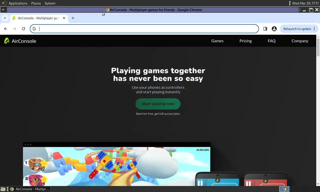Expand the tab search dropdown arrow
The height and width of the screenshot is (192, 320).
click(x=5, y=18)
